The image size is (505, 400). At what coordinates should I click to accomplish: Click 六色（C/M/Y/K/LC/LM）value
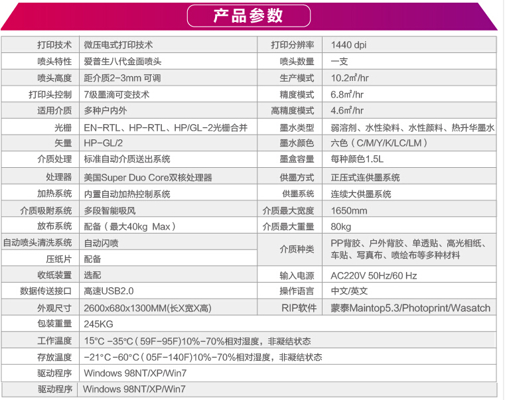pos(379,143)
